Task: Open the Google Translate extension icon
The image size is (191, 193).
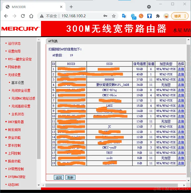Action: (124, 16)
